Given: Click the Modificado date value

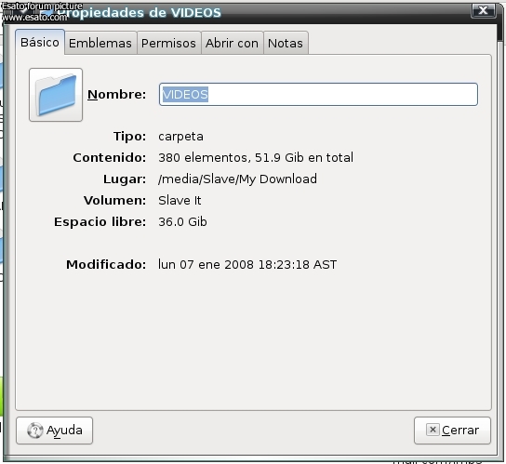Looking at the screenshot, I should (247, 265).
